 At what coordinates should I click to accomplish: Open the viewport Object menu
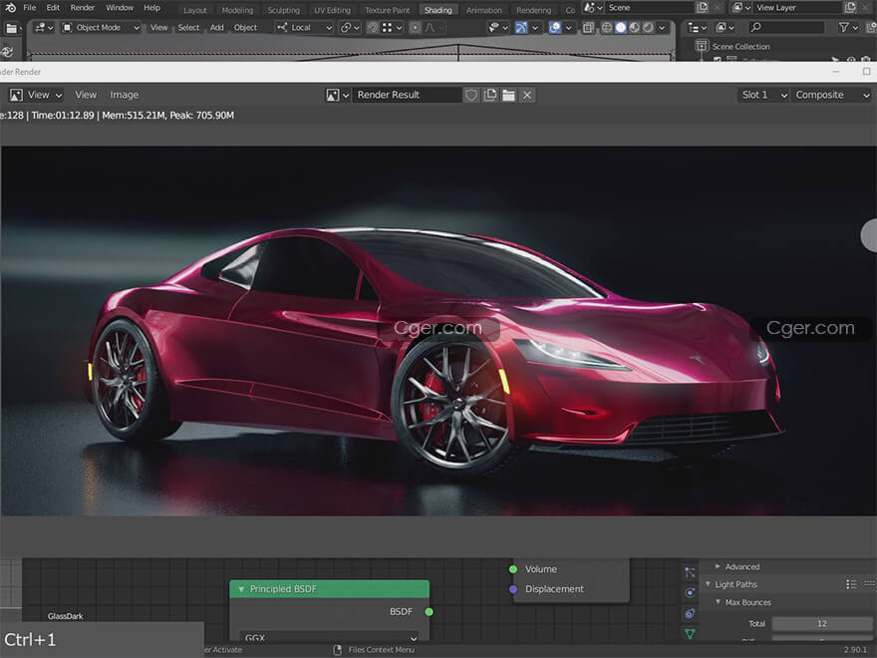click(x=245, y=28)
